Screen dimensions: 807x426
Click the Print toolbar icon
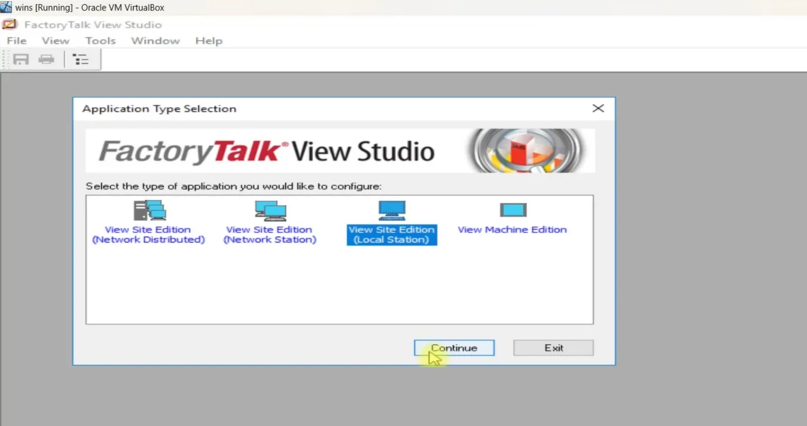[x=46, y=59]
